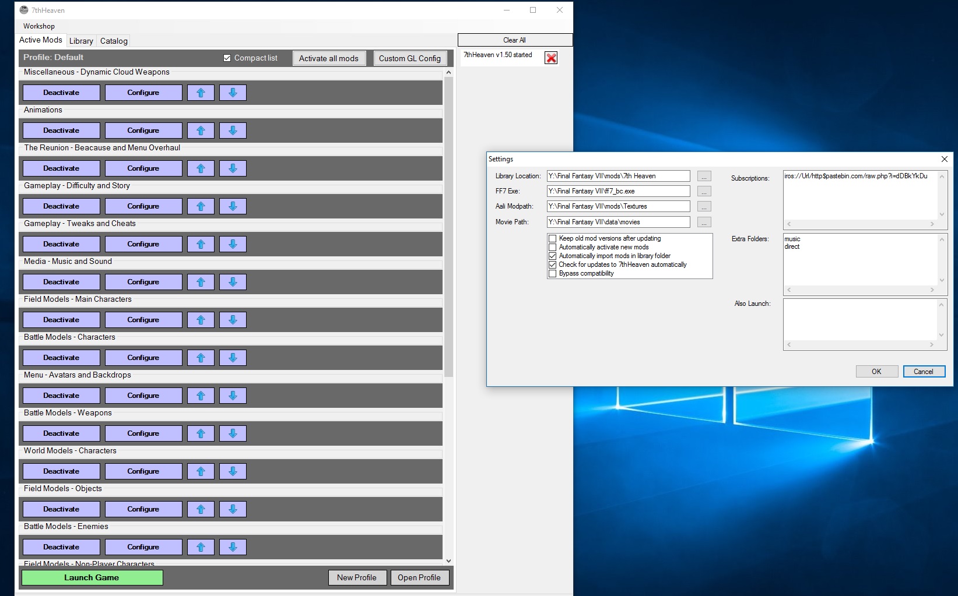Move Battle Models Enemies up
Viewport: 958px width, 596px height.
coord(201,547)
